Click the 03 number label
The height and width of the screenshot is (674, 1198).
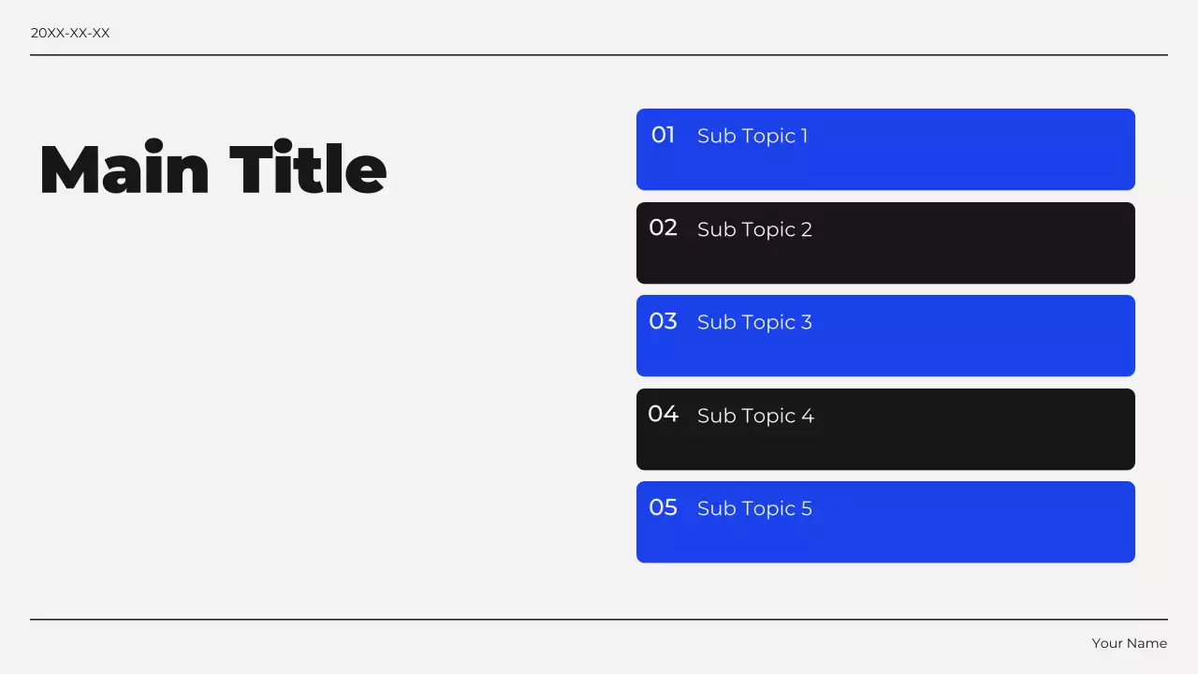tap(663, 321)
